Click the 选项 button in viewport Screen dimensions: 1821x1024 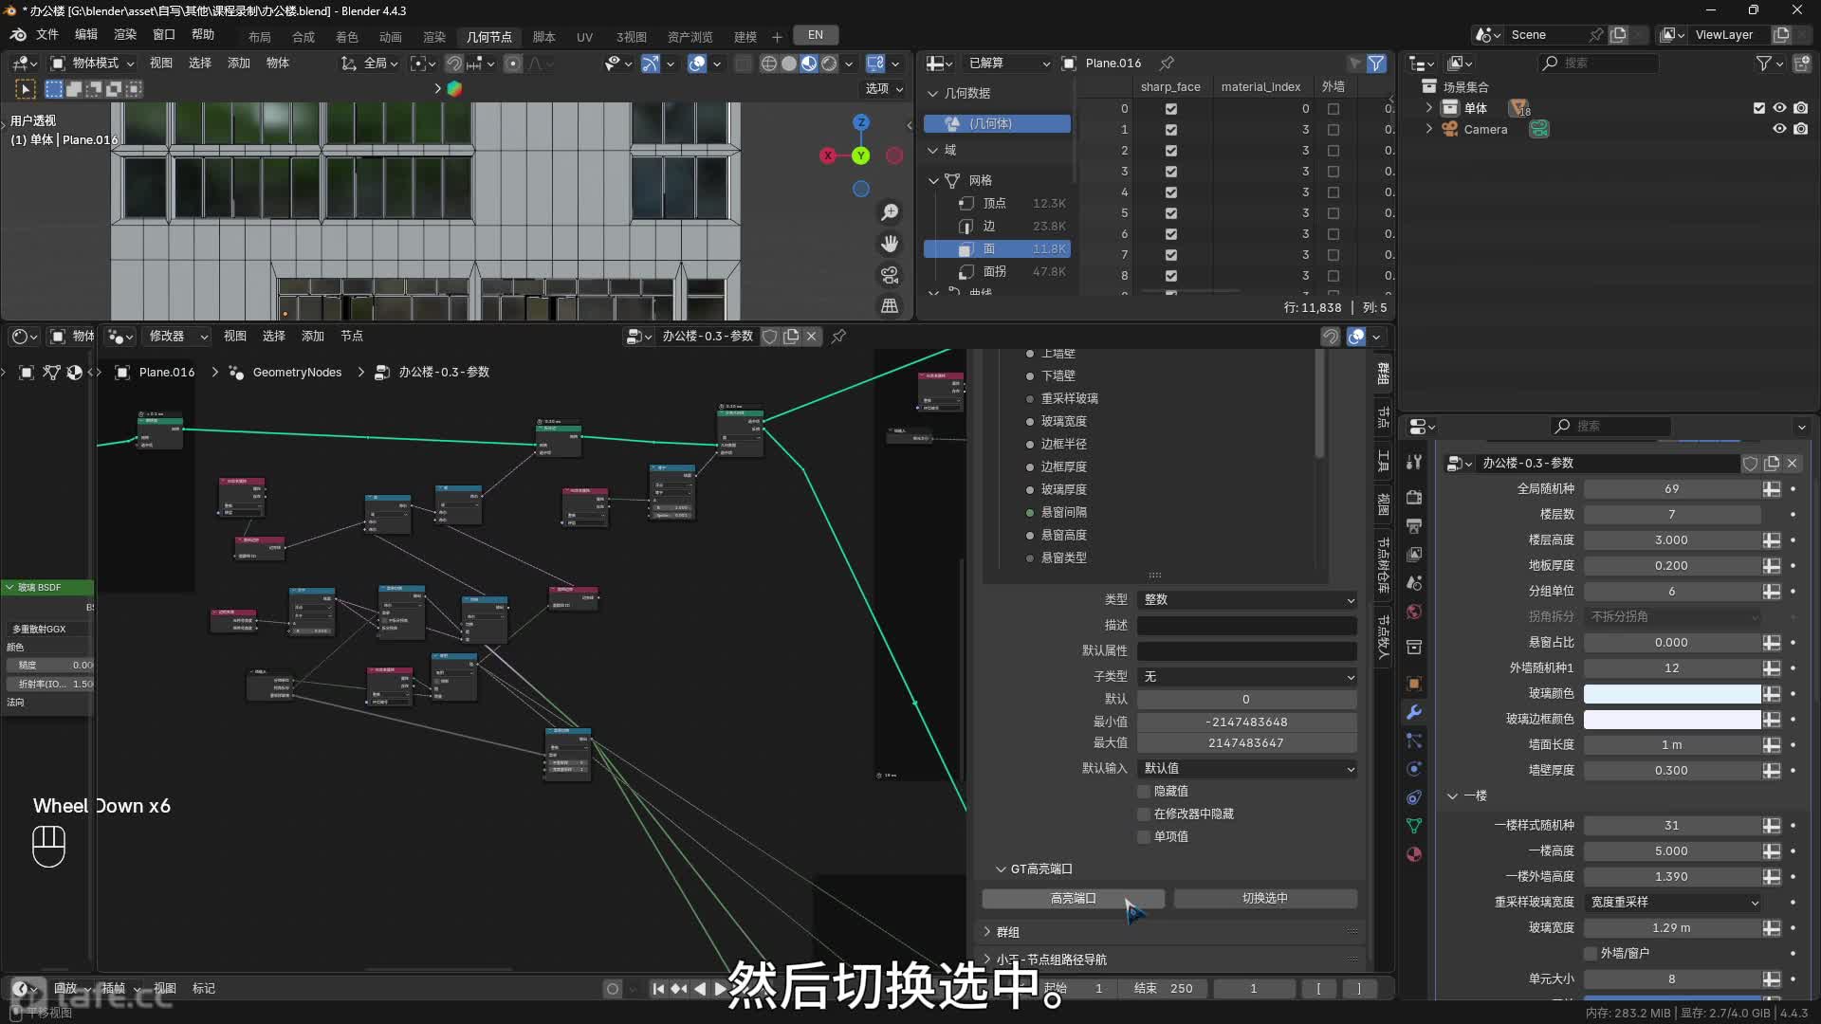tap(884, 89)
